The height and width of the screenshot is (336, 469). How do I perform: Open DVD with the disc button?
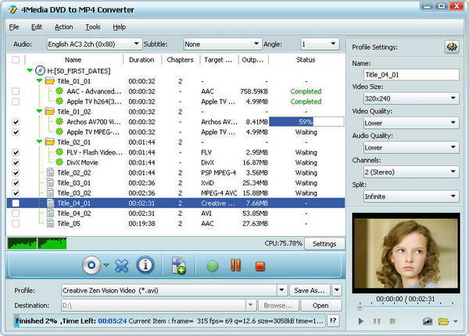(91, 265)
